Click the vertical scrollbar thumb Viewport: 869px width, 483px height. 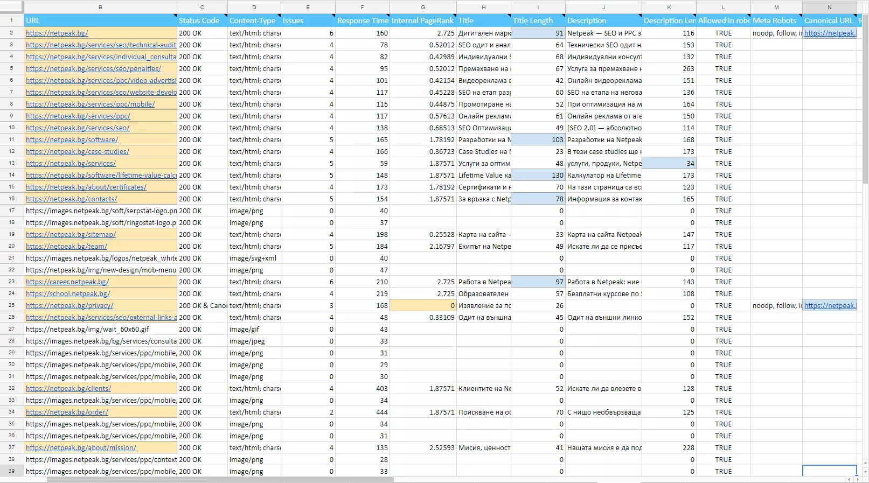(865, 100)
